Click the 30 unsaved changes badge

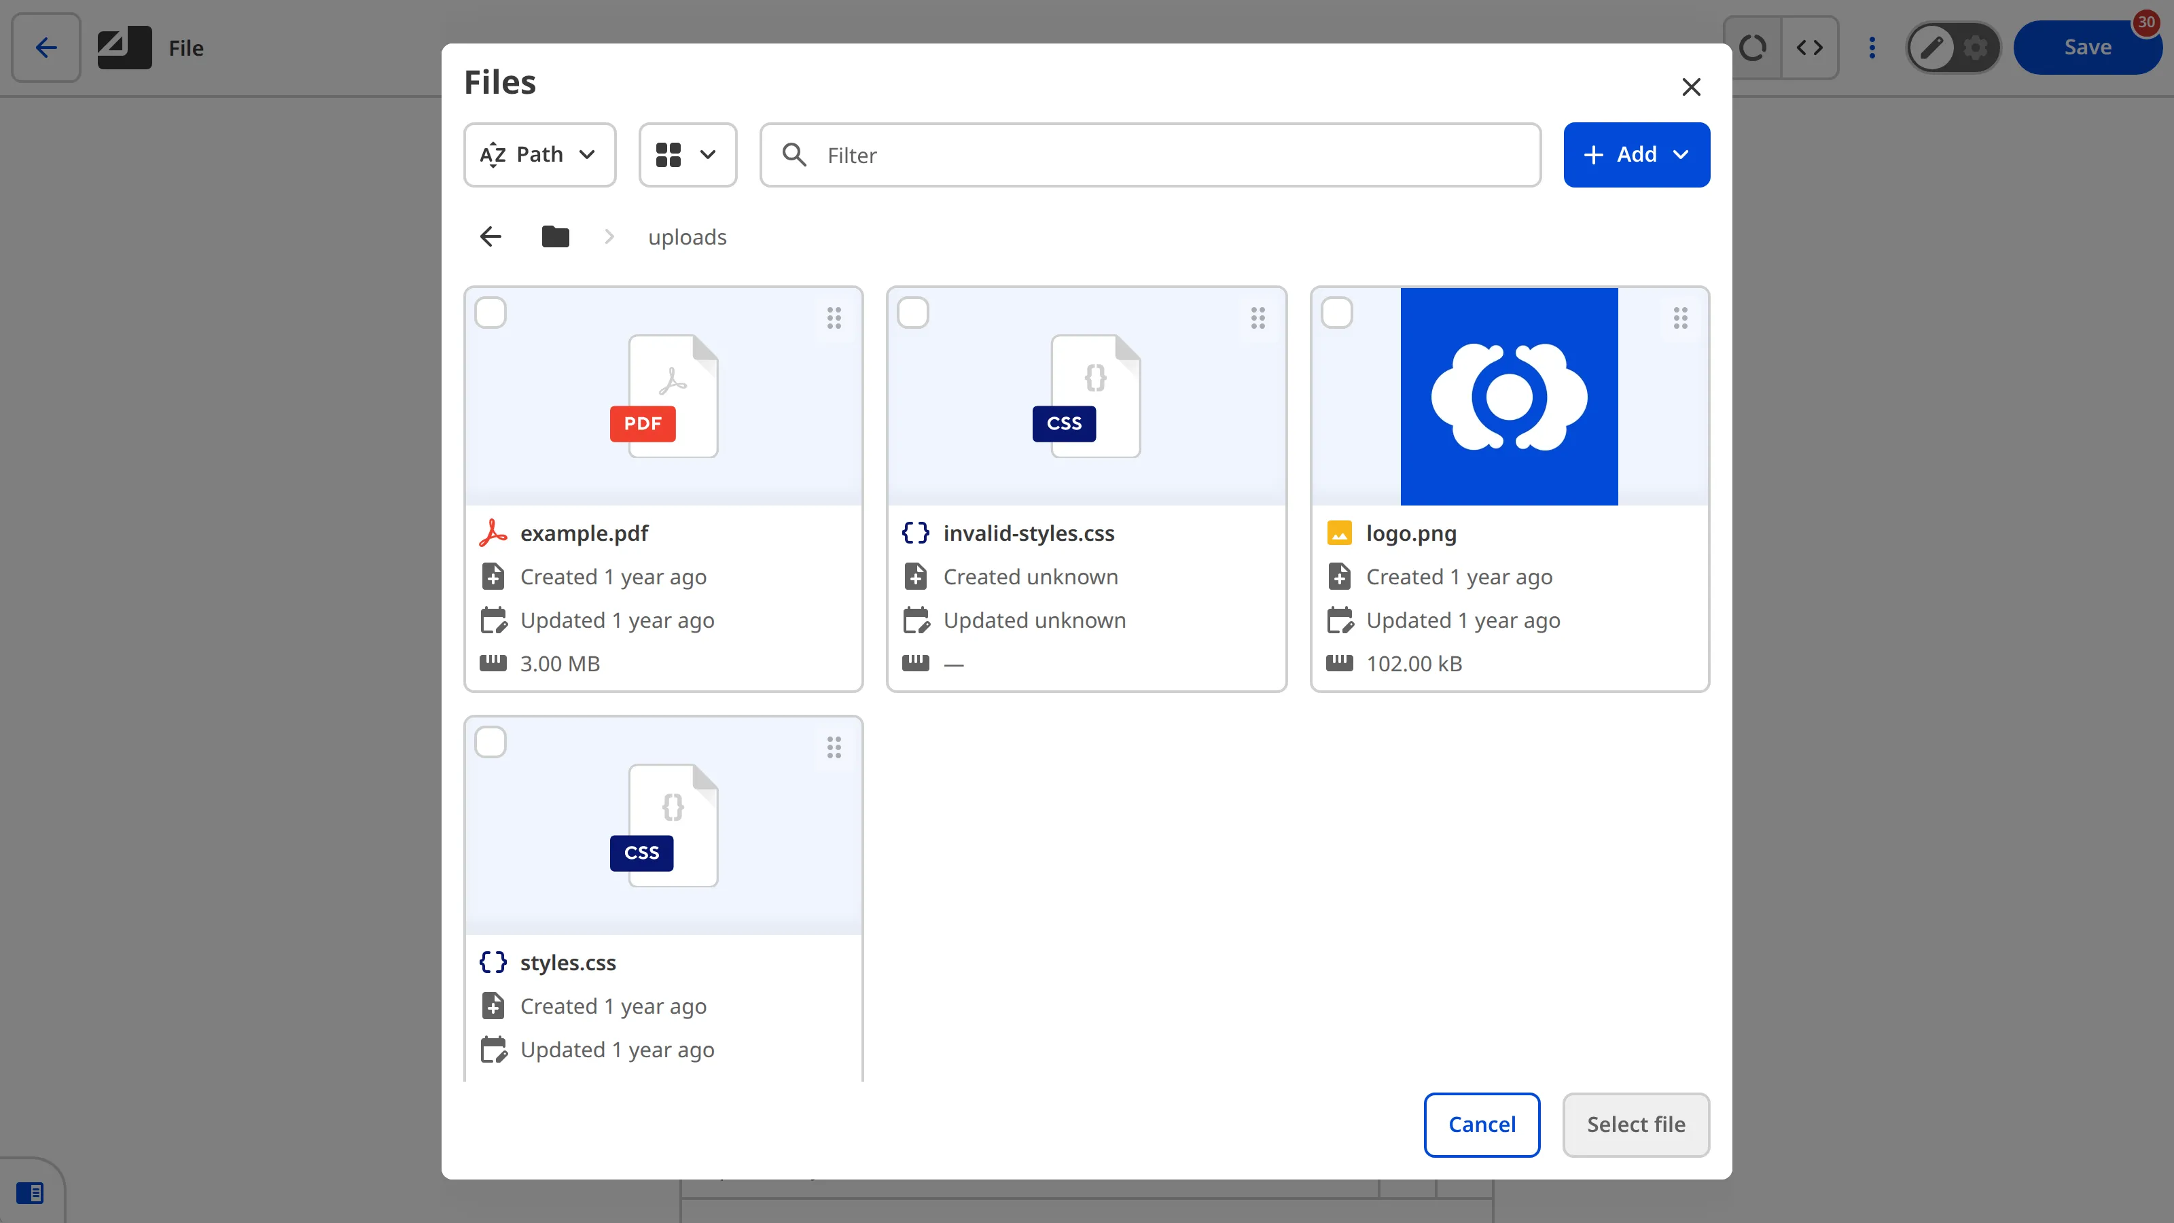point(2146,22)
